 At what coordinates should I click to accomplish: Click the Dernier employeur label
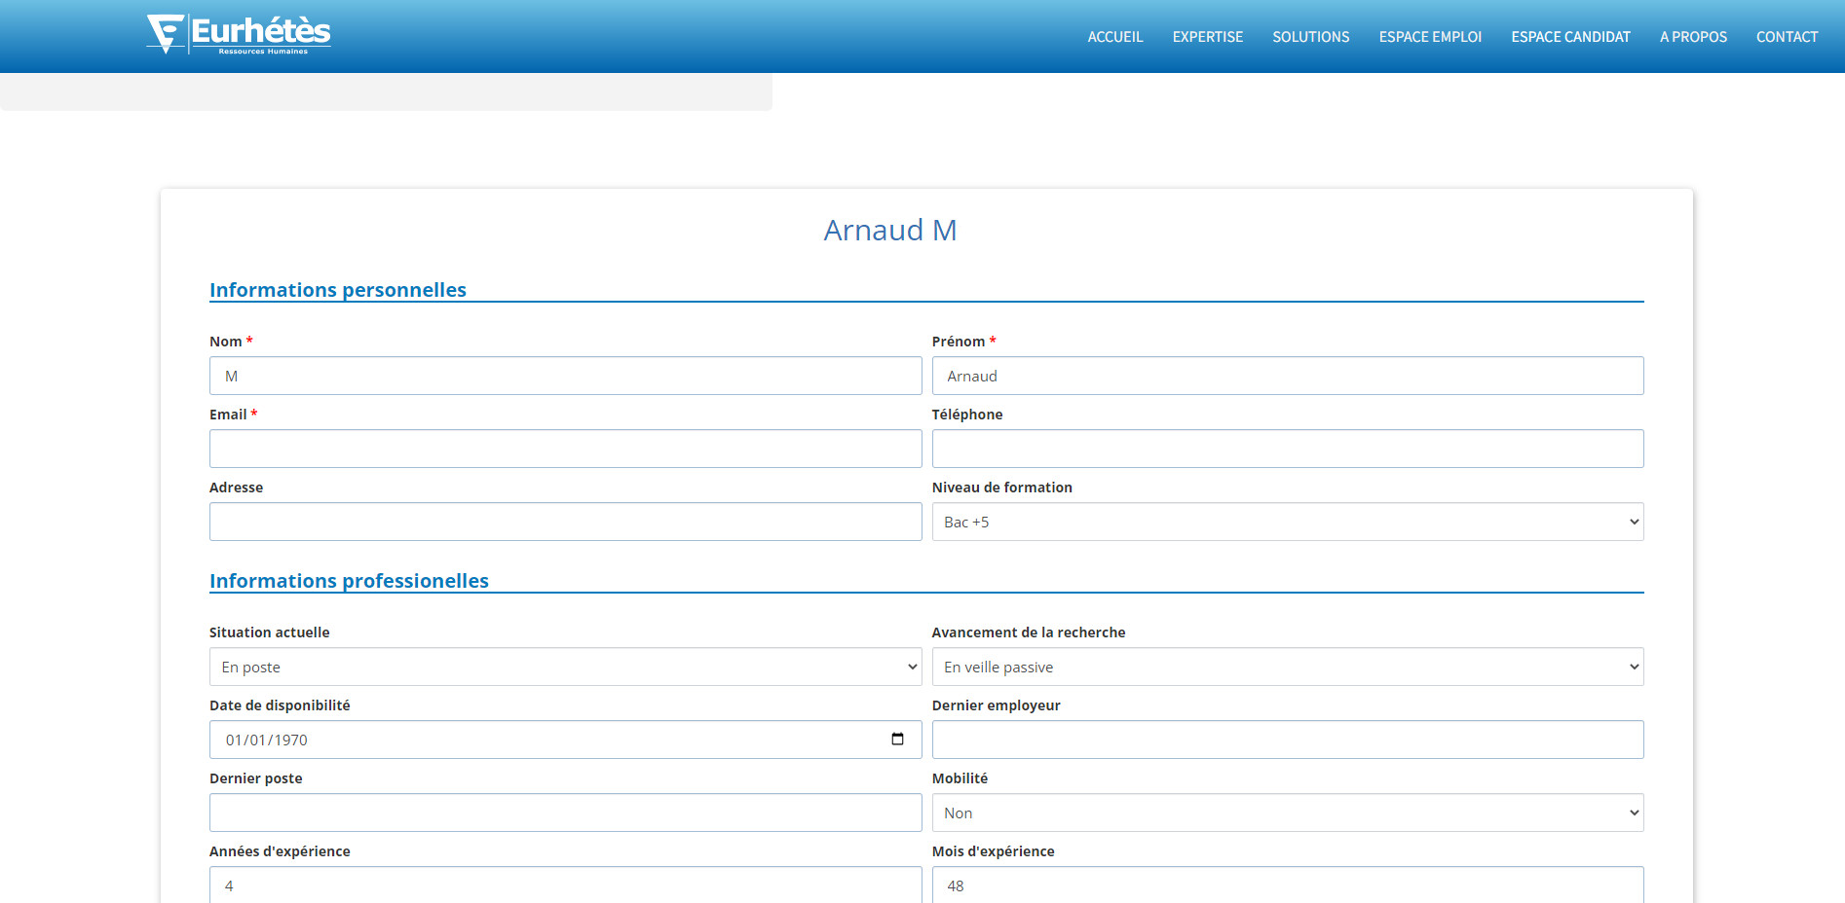[996, 705]
